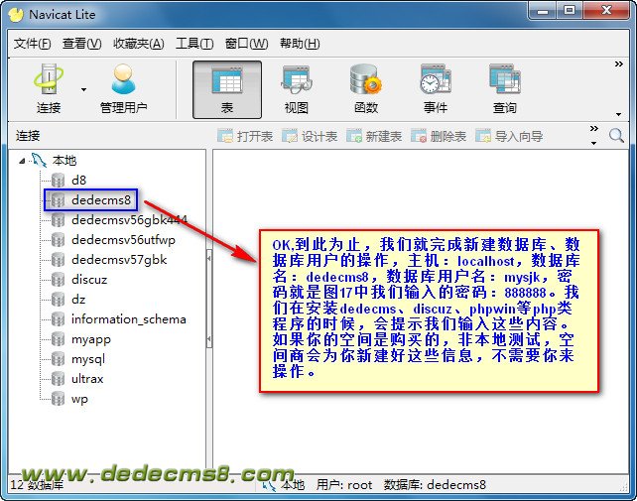
Task: Select the information_schema database
Action: point(129,319)
